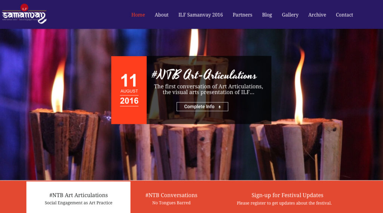The width and height of the screenshot is (383, 213).
Task: Navigate to the Contact page
Action: point(344,15)
